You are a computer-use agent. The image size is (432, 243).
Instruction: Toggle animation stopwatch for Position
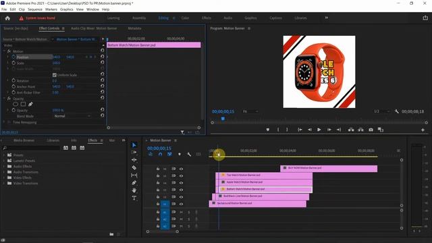point(13,57)
